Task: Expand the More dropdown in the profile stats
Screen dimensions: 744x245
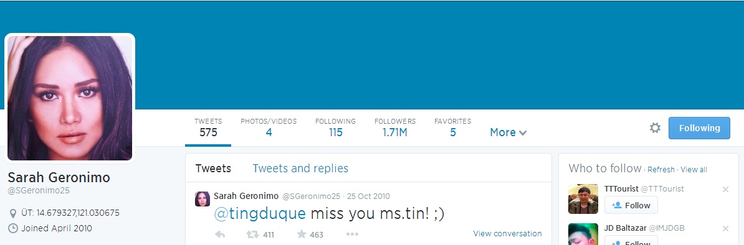Action: coord(508,132)
